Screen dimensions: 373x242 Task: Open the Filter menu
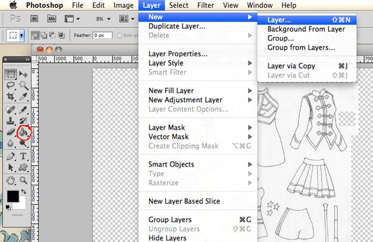205,5
